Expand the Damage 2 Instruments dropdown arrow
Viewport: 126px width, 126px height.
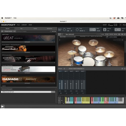point(54,83)
